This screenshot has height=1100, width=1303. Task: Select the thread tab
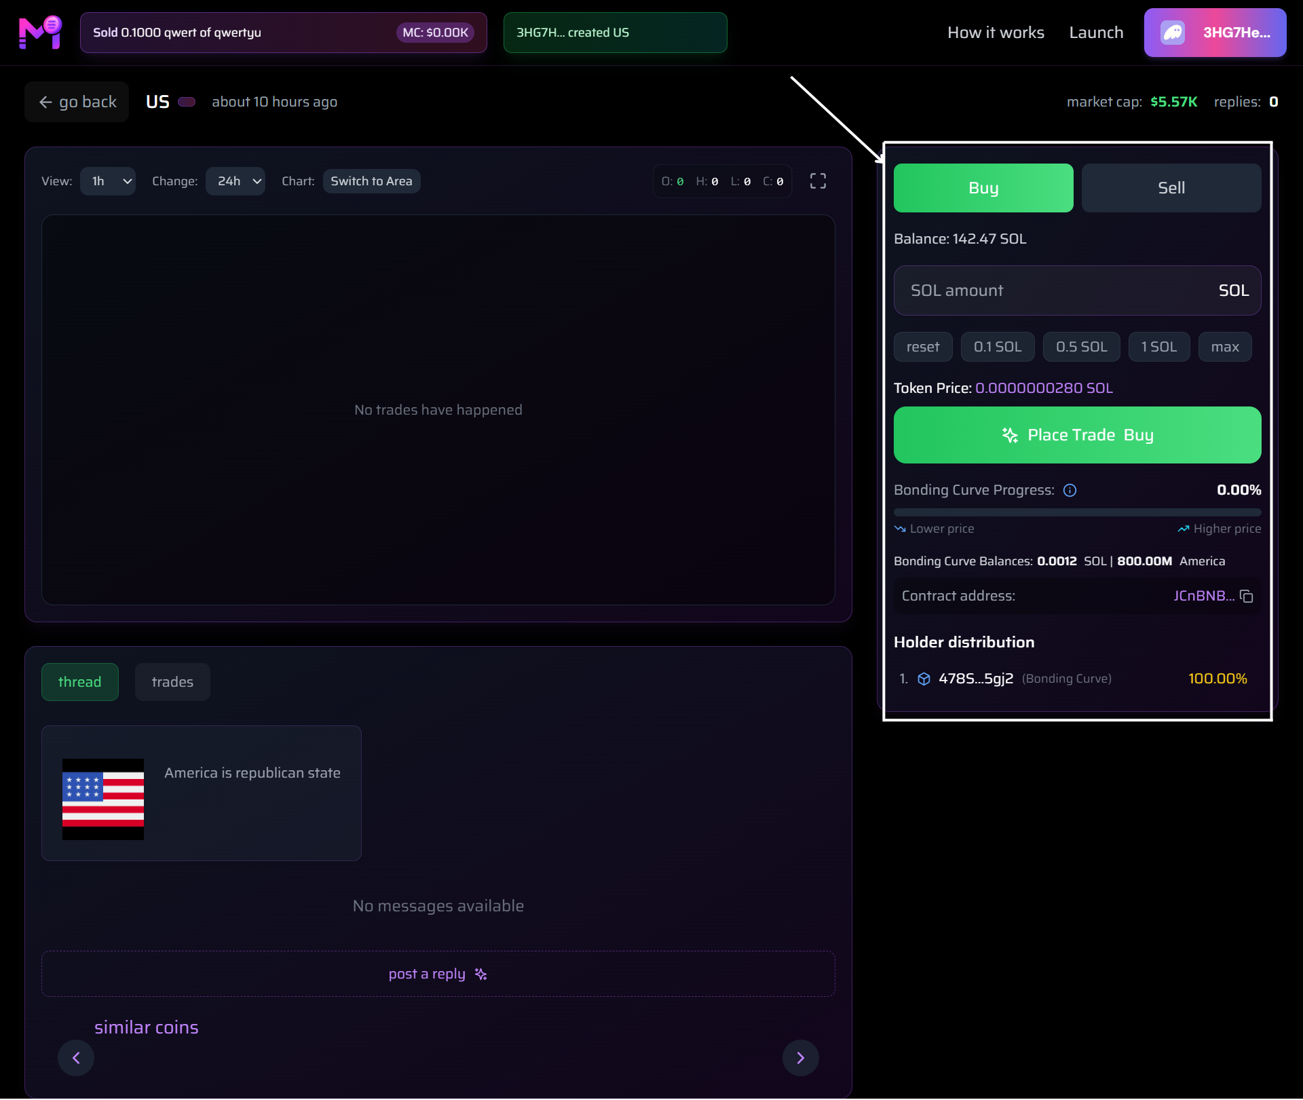tap(79, 681)
